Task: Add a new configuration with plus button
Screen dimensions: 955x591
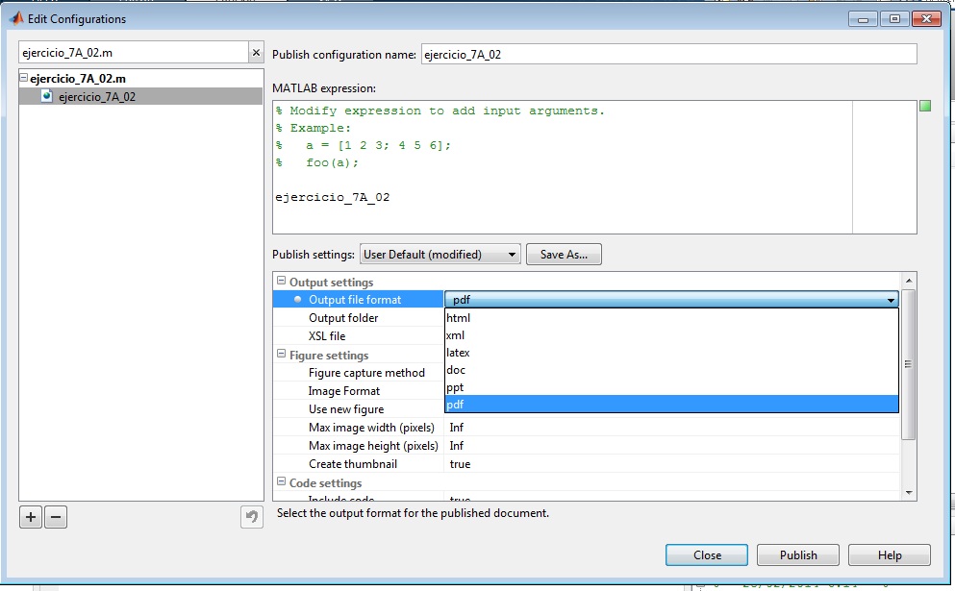Action: coord(31,517)
